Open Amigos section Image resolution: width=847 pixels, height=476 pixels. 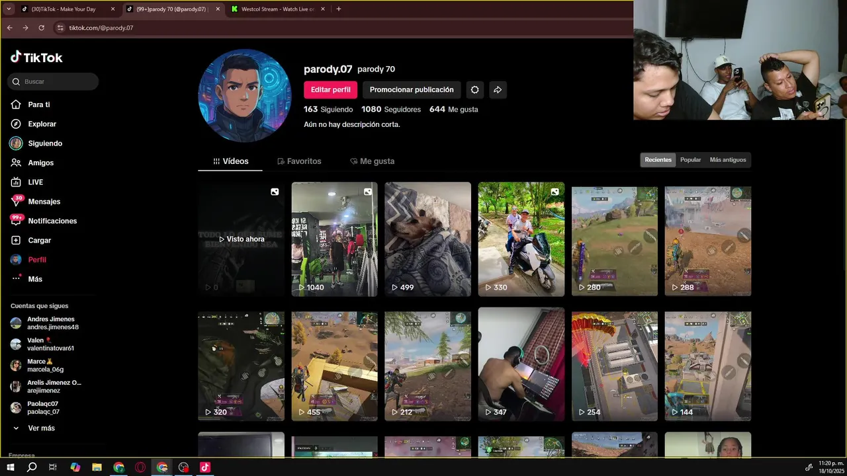point(32,163)
